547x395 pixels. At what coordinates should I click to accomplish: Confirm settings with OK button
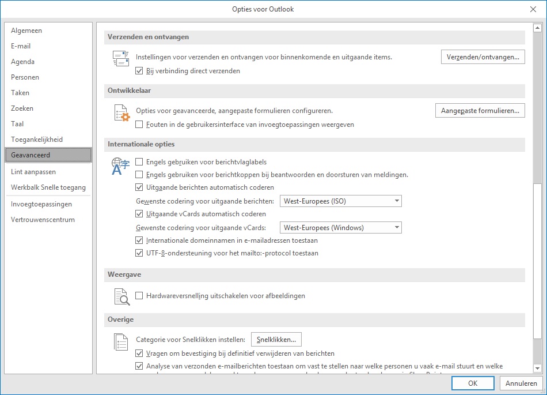click(473, 383)
